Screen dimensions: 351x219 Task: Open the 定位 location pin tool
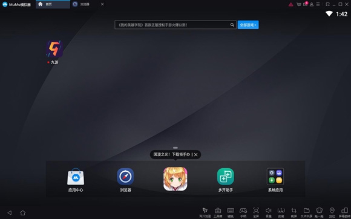(332, 212)
